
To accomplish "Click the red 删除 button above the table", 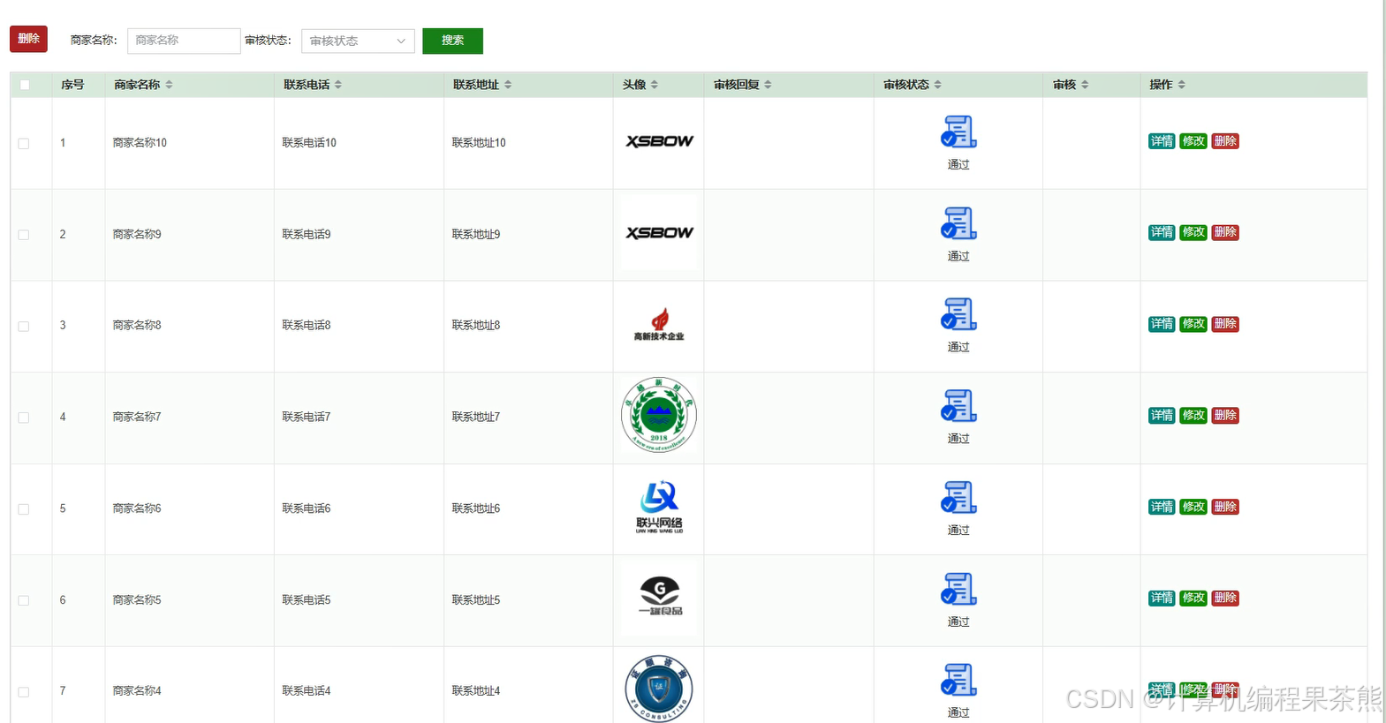I will point(28,39).
